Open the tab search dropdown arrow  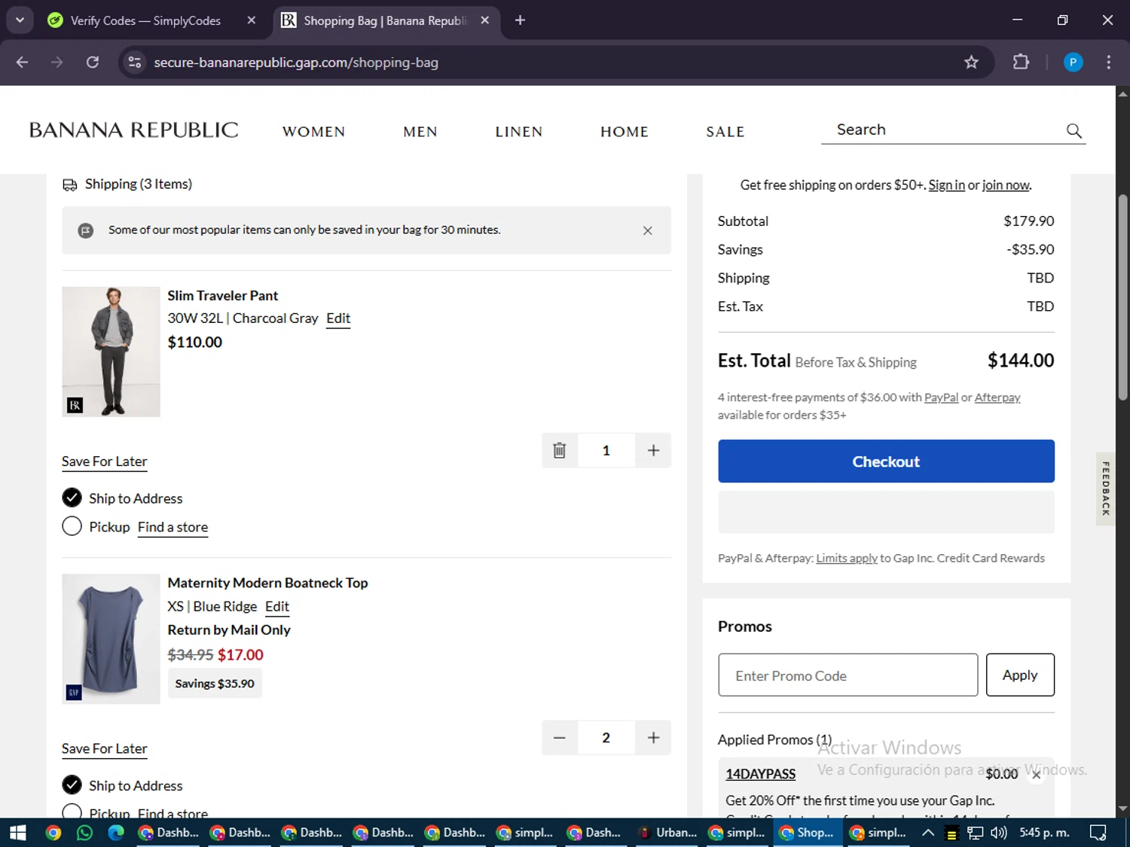tap(20, 20)
